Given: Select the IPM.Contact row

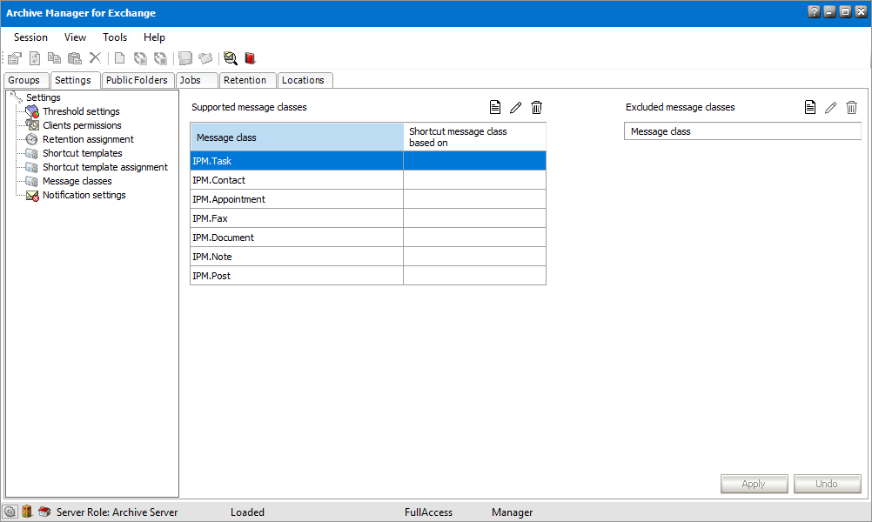Looking at the screenshot, I should (x=367, y=180).
